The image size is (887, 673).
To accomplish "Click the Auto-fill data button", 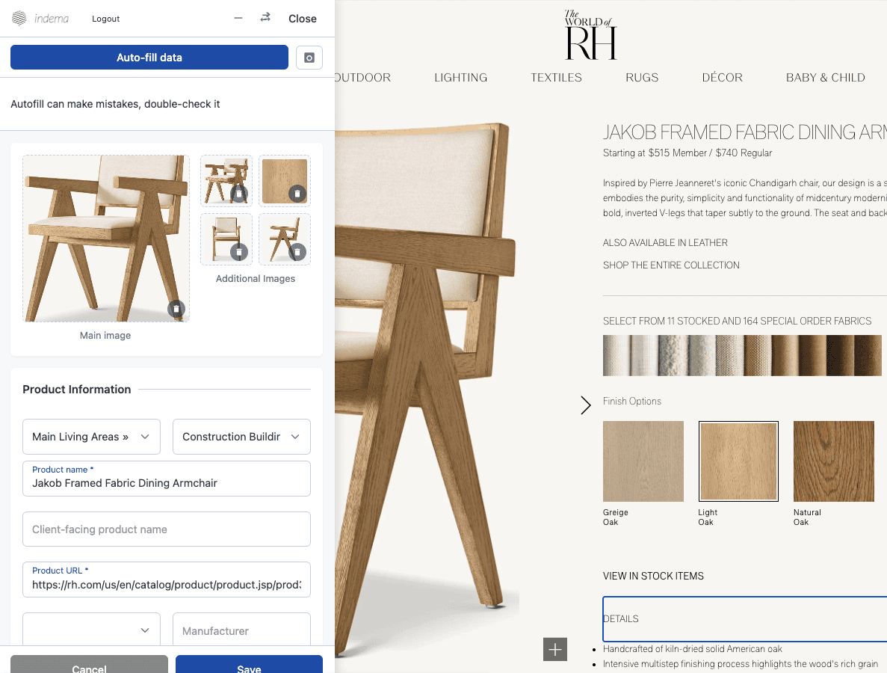I will click(149, 57).
